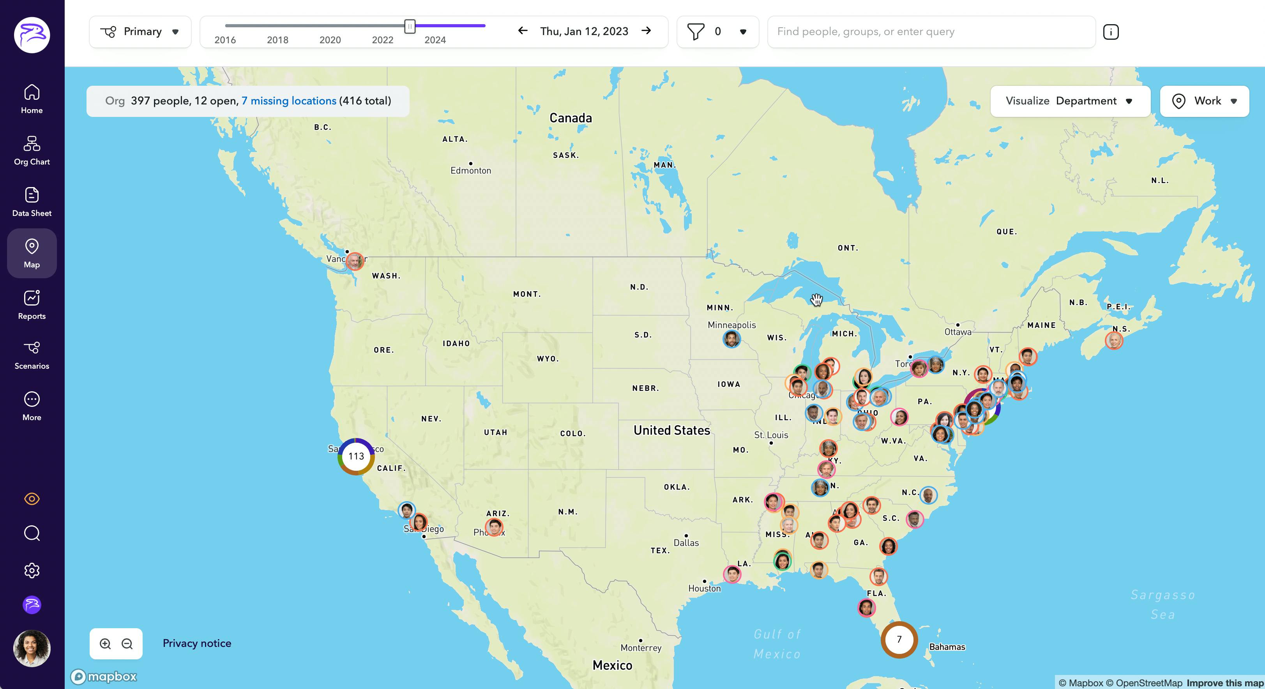Expand the filter count dropdown
The height and width of the screenshot is (689, 1265).
tap(742, 32)
